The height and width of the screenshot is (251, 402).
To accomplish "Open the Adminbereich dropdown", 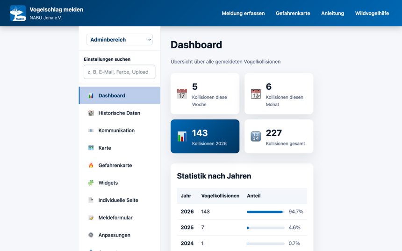I will tap(120, 40).
